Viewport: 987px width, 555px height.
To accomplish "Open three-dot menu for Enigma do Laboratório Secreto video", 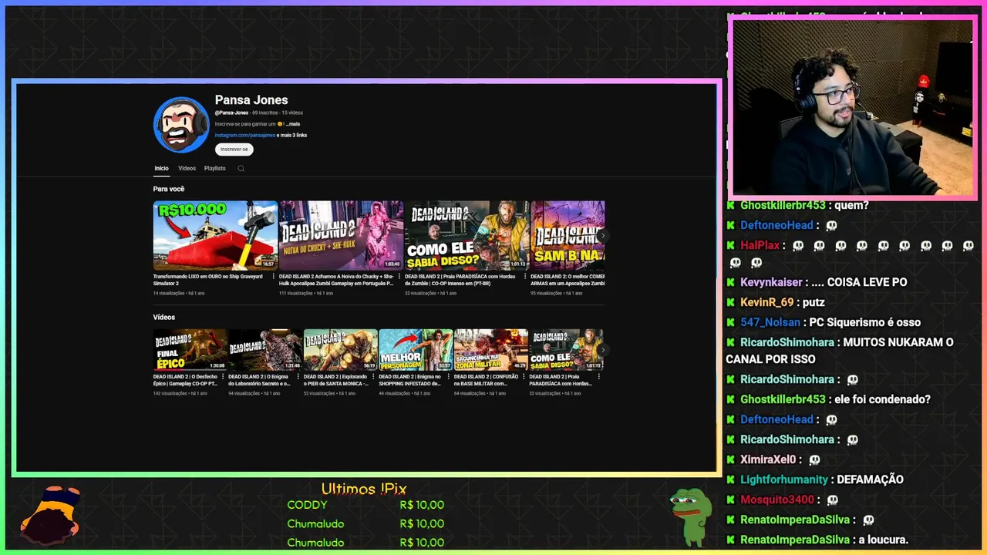I will [298, 378].
